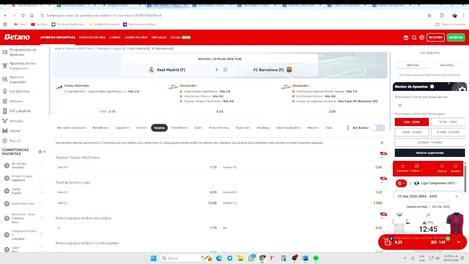Switch to Resueltas bets toggle
Screen dimensions: 469x264
[447, 65]
